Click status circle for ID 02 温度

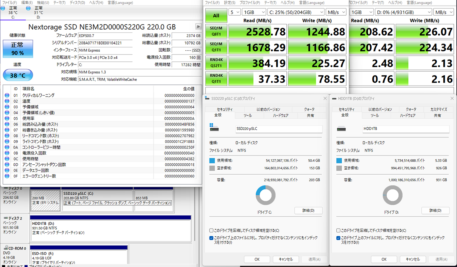click(7, 101)
